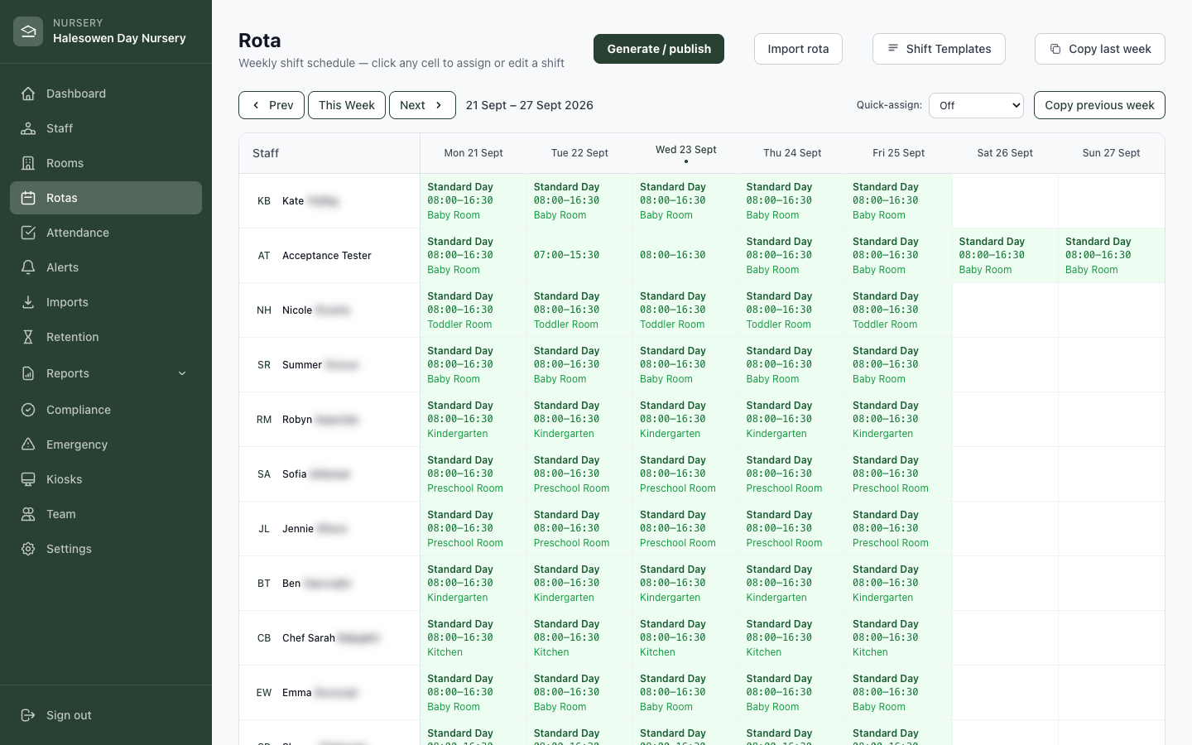Viewport: 1192px width, 745px height.
Task: Click the Settings gear icon
Action: (x=28, y=549)
